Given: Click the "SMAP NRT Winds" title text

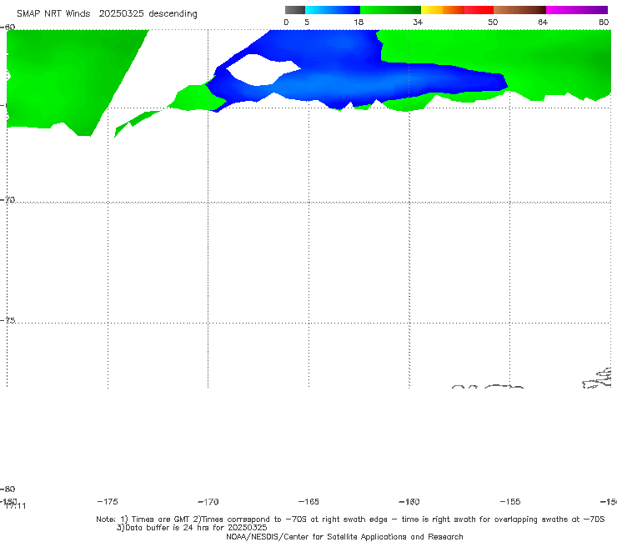Looking at the screenshot, I should (53, 14).
